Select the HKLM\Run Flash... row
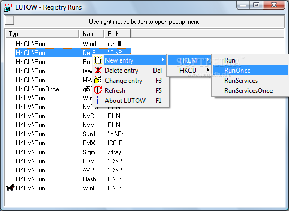 73,179
